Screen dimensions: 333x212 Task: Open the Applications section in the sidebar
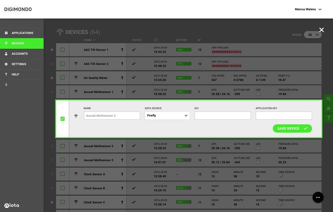point(22,33)
